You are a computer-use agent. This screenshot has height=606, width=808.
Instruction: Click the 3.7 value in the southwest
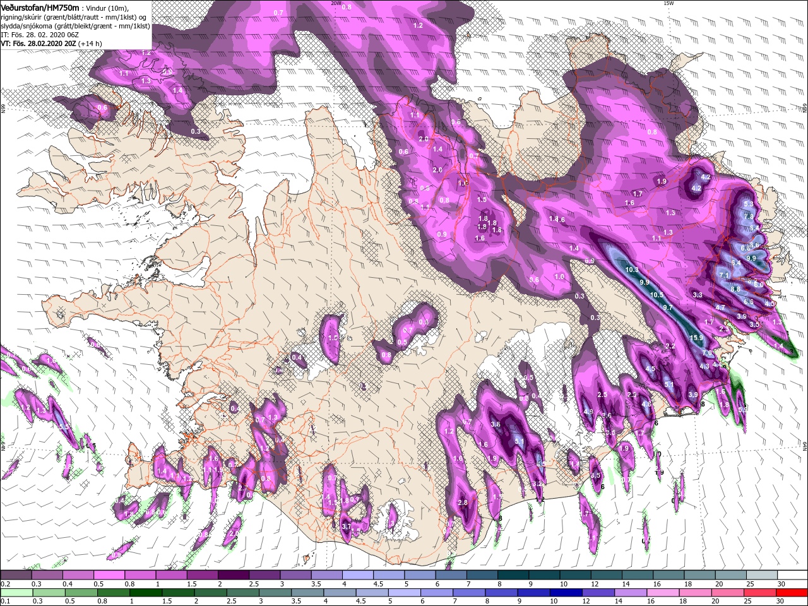point(346,526)
